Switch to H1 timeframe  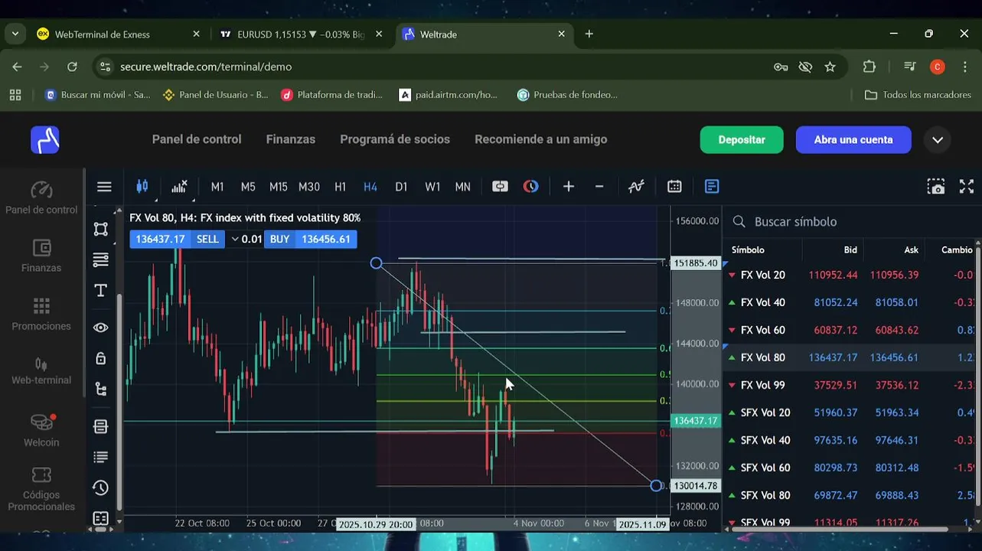(x=341, y=187)
